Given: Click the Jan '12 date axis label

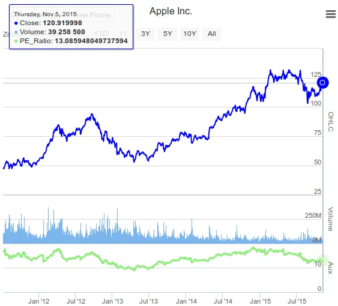Looking at the screenshot, I should coord(39,301).
